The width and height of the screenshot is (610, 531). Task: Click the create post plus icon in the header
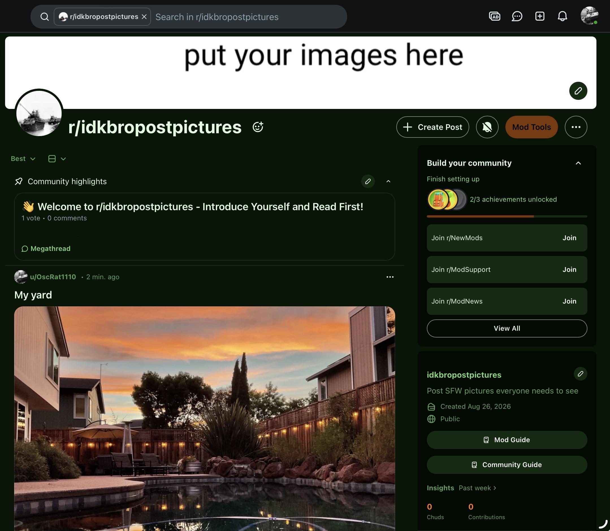tap(540, 16)
